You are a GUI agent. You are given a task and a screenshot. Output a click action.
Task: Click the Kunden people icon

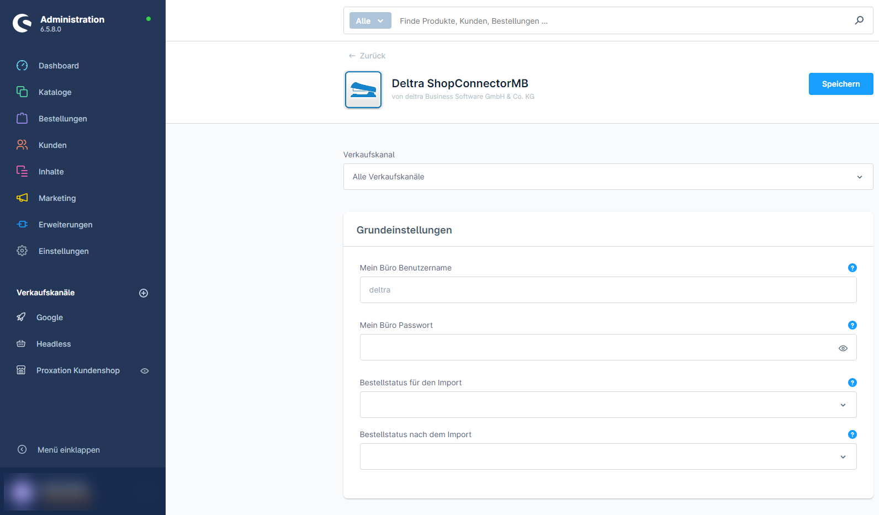pos(22,145)
